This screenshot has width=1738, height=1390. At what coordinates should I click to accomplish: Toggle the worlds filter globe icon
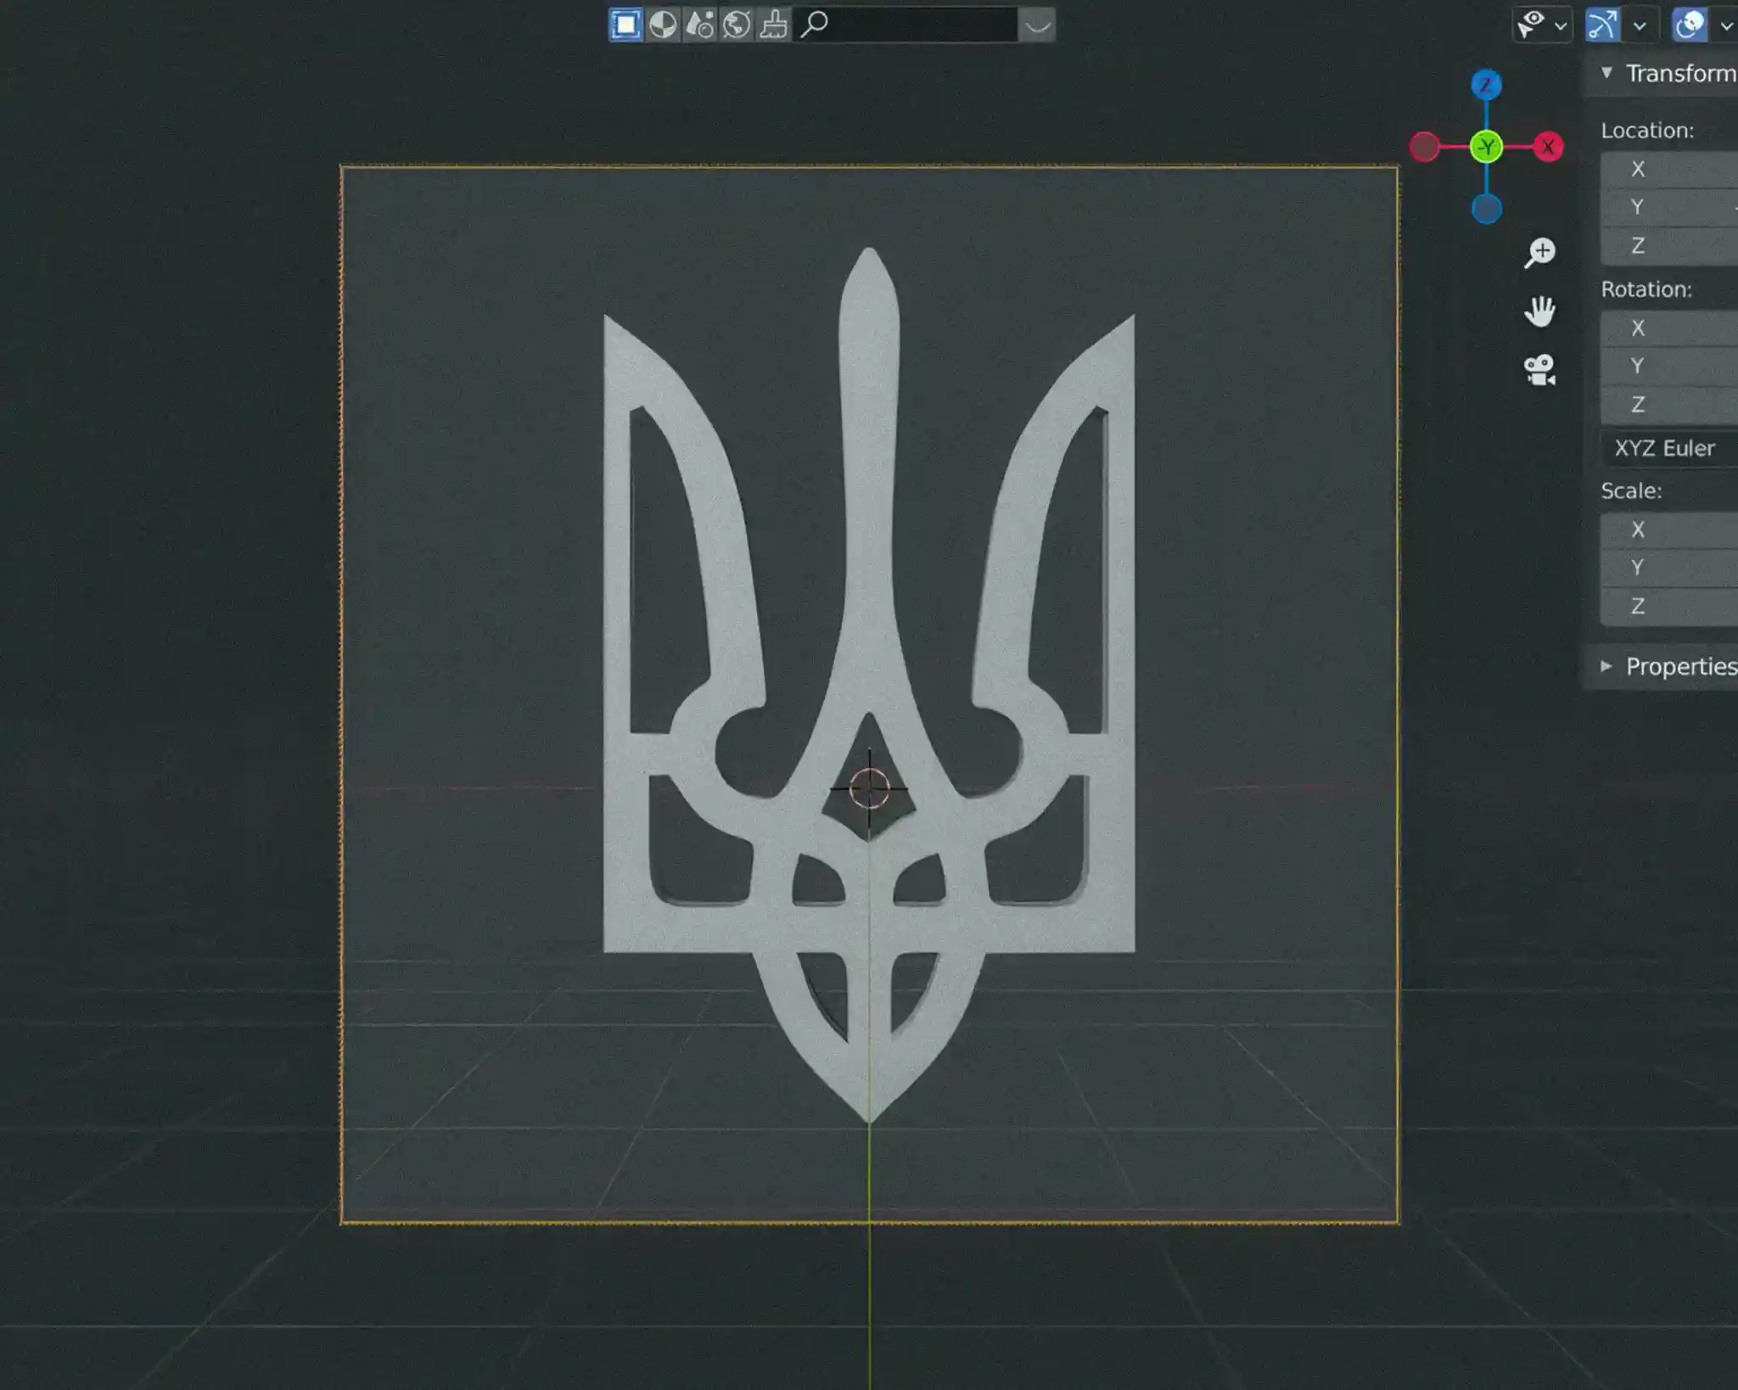pos(736,25)
